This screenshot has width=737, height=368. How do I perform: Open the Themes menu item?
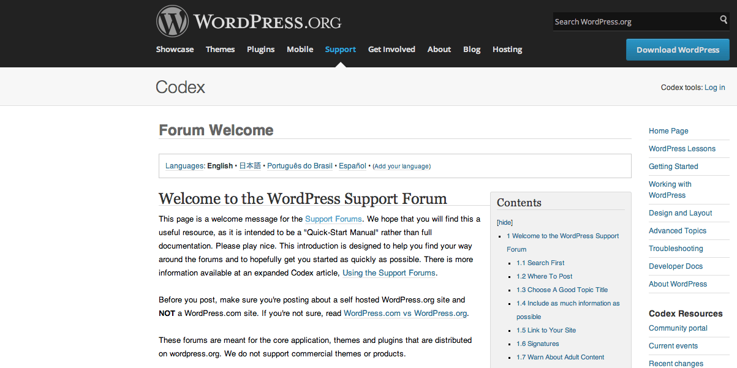click(220, 49)
